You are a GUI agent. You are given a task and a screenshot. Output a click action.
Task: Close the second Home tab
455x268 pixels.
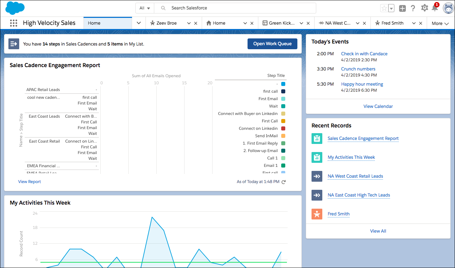pos(252,23)
